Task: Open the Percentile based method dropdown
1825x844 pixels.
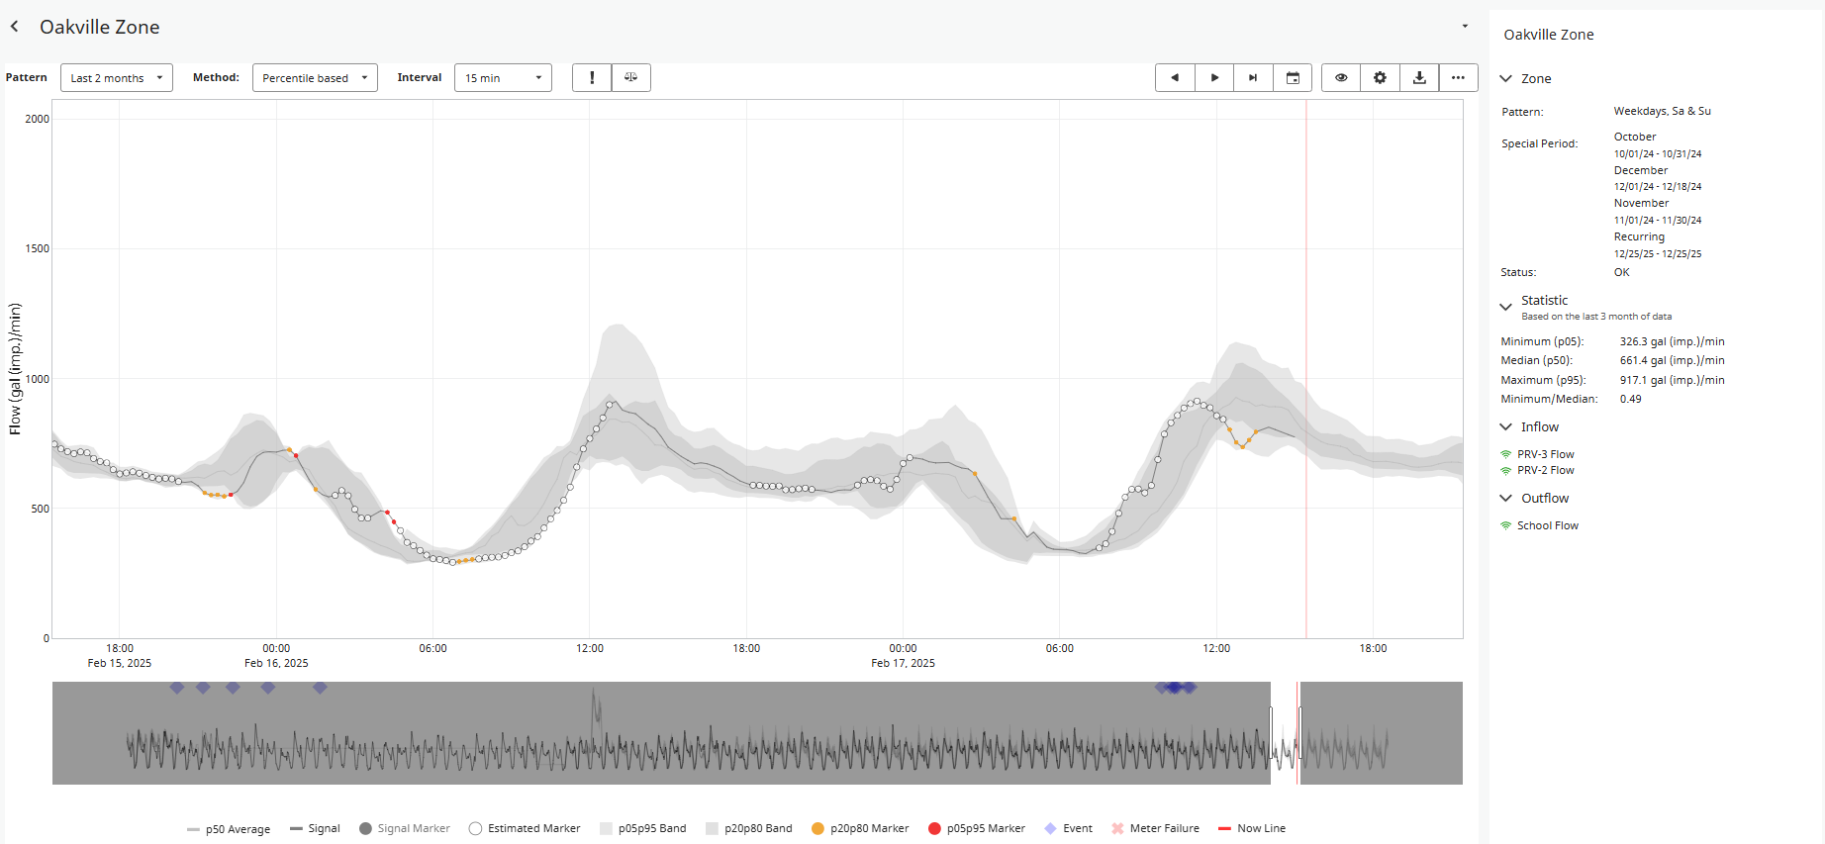Action: click(315, 77)
